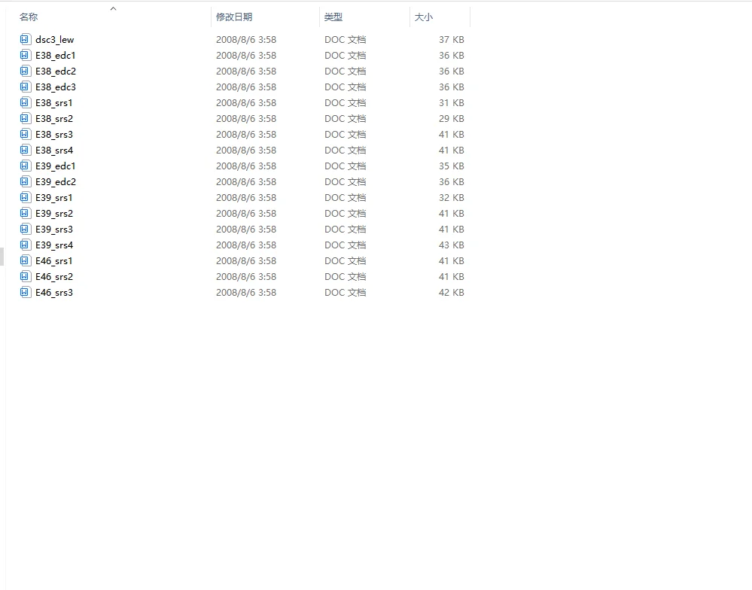Select the E46_srs2 file row
Viewport: 752px width, 590px height.
point(242,276)
